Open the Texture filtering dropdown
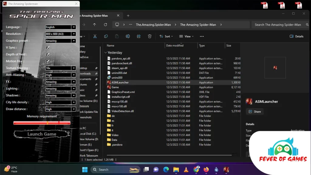 click(x=60, y=68)
